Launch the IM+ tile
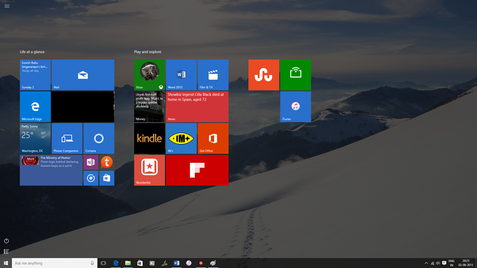 (x=181, y=138)
